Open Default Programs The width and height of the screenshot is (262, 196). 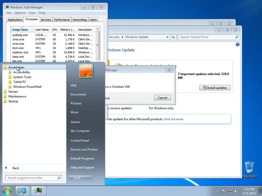(82, 158)
